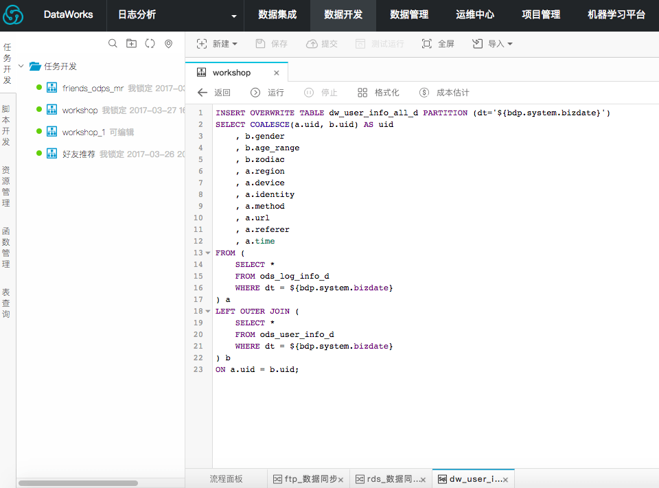This screenshot has width=659, height=488.
Task: Open 函数管理 sidebar section
Action: click(6, 247)
